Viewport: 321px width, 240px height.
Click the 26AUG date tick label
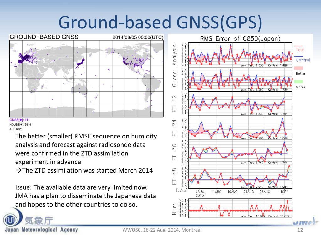pyautogui.click(x=265, y=192)
